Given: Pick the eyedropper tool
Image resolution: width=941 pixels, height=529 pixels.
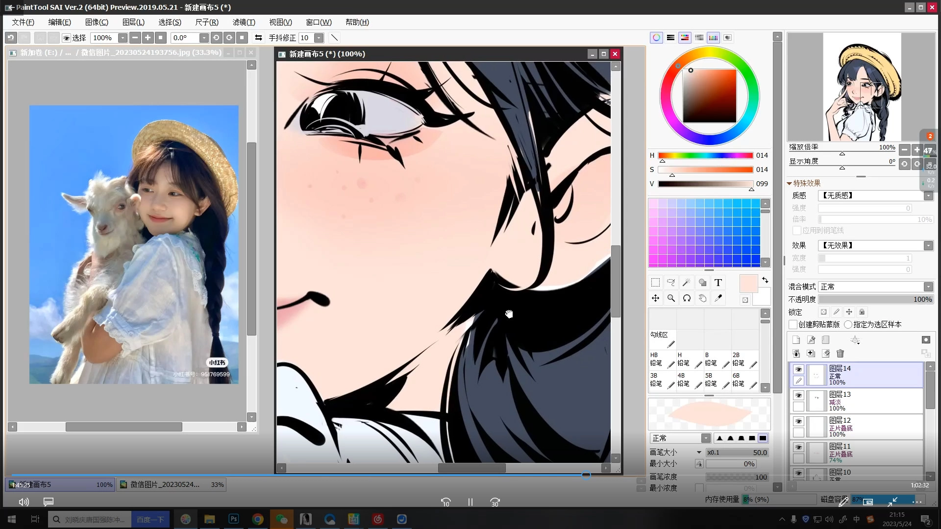Looking at the screenshot, I should tap(718, 298).
